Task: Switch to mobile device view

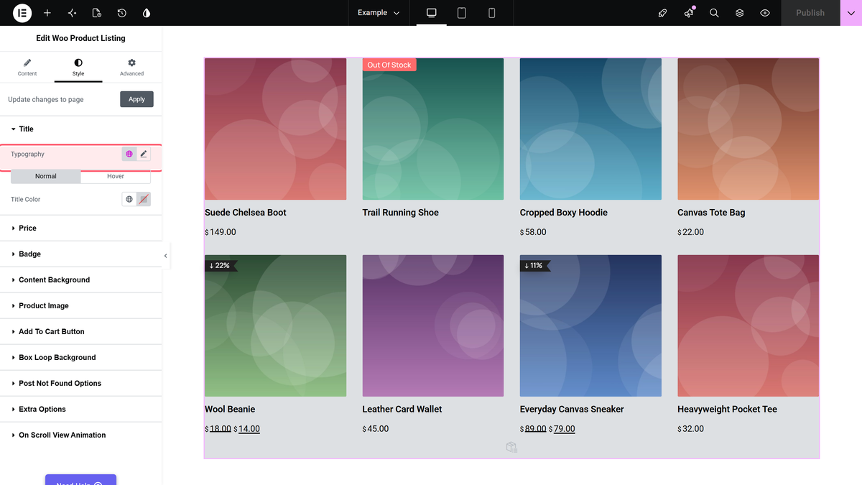Action: 492,13
